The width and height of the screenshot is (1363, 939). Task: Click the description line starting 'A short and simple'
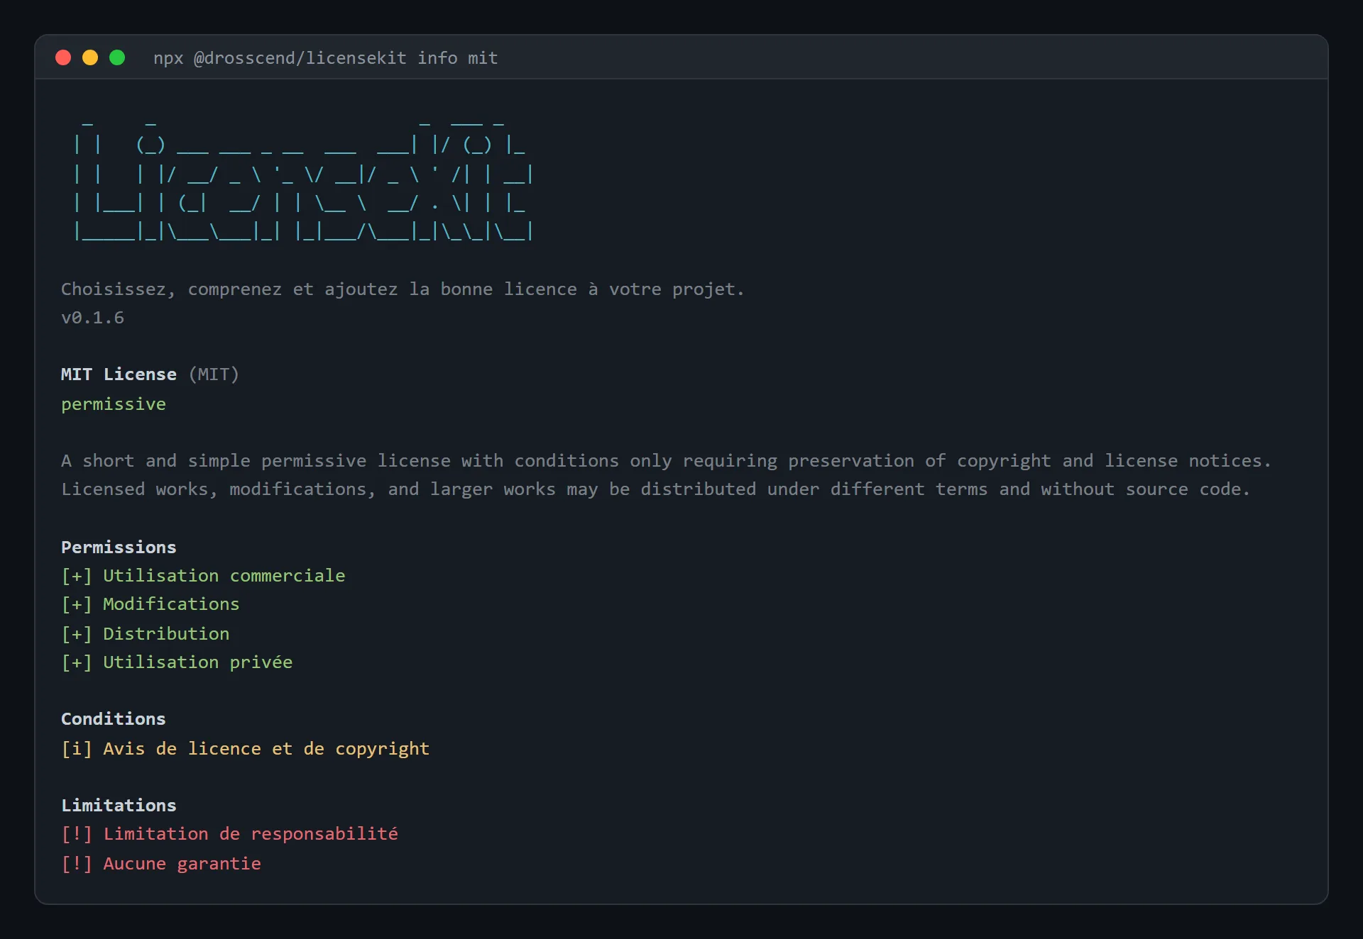point(666,461)
